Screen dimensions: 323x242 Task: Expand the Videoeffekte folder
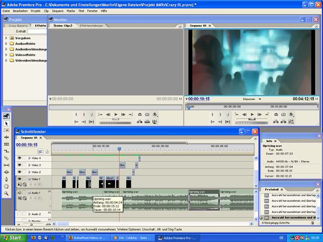(6, 54)
